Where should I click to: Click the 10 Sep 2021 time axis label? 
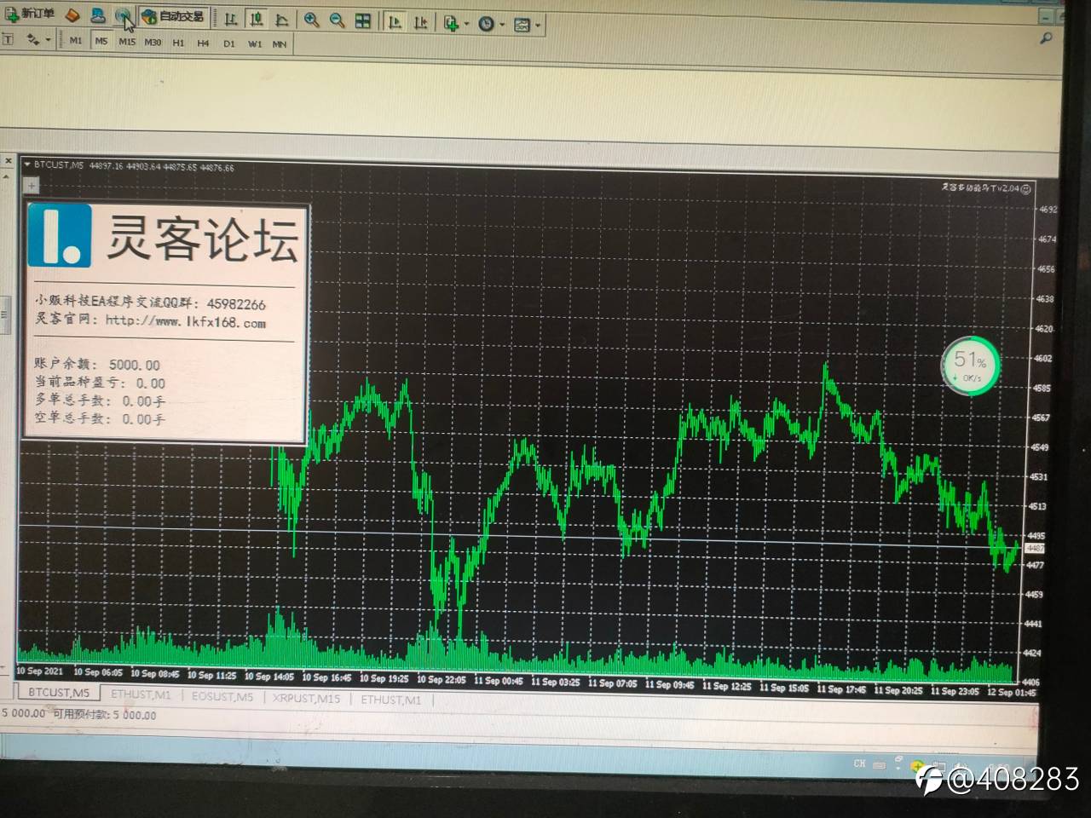40,671
